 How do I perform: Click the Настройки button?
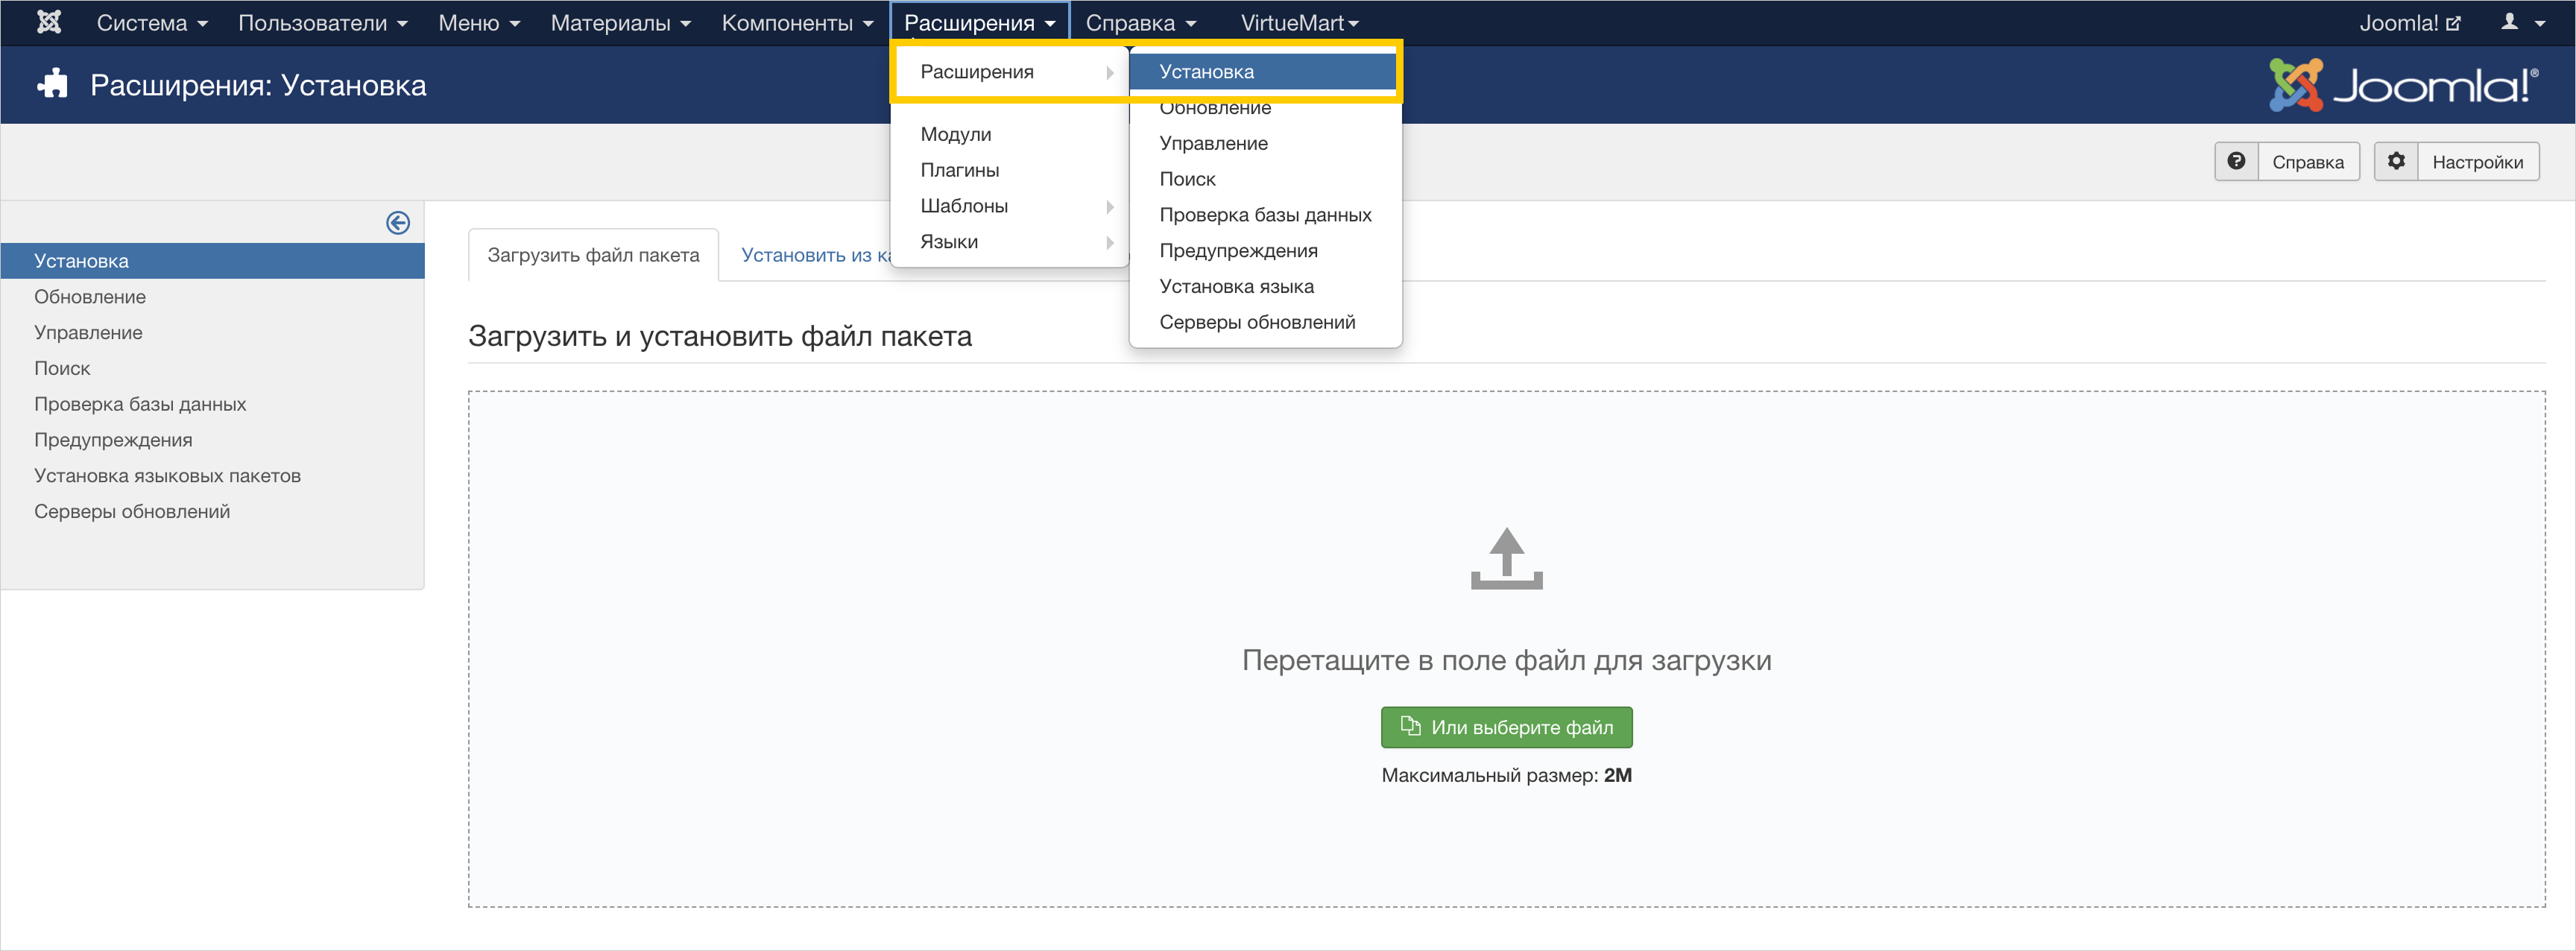coord(2476,162)
